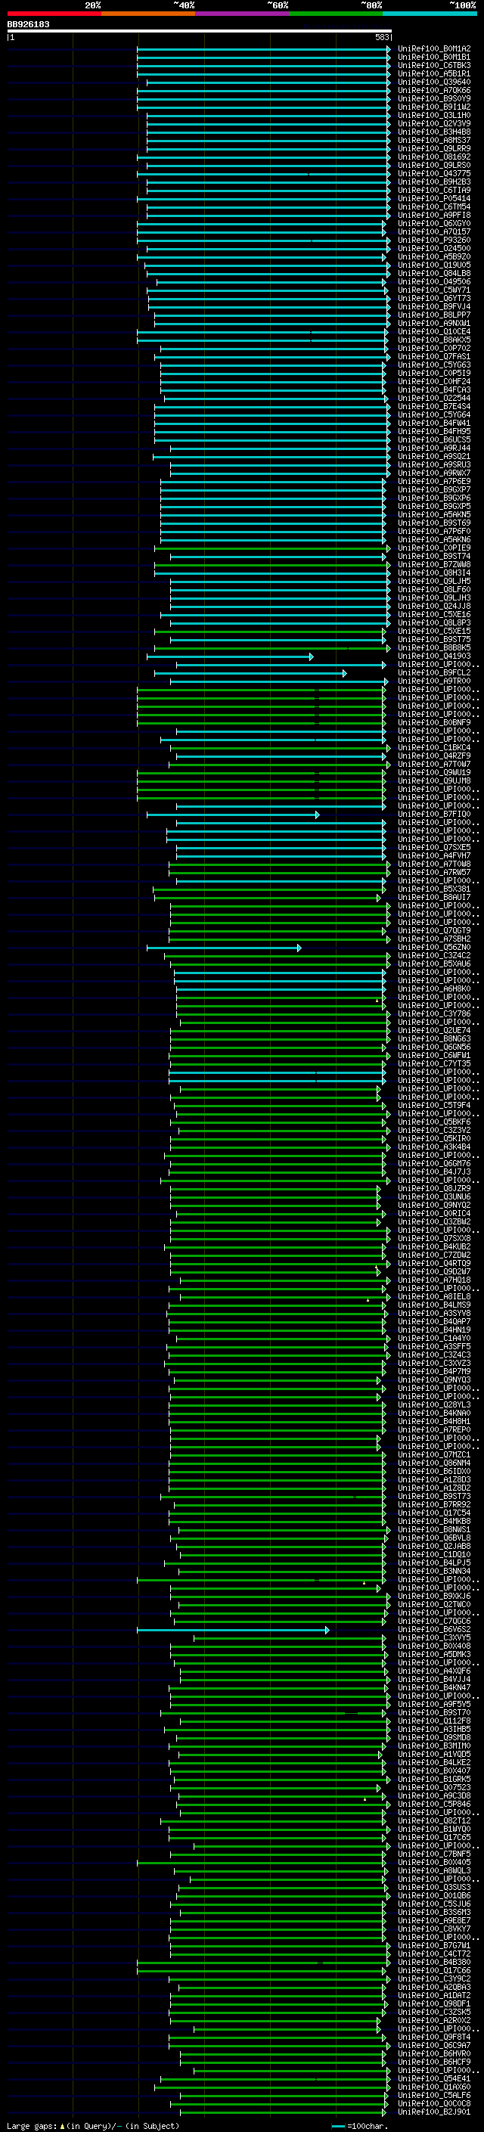Select label UniRef100_Q8LF60
This screenshot has height=2132, width=484.
434,589
